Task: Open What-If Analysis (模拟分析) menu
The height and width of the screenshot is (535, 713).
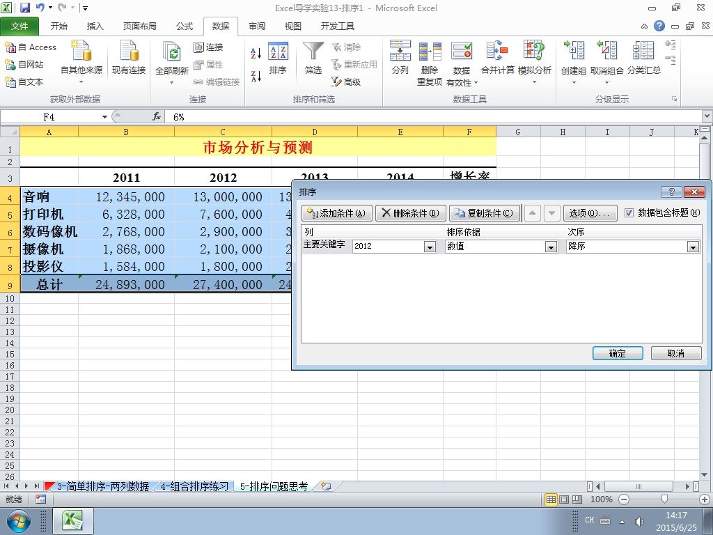Action: pyautogui.click(x=534, y=63)
